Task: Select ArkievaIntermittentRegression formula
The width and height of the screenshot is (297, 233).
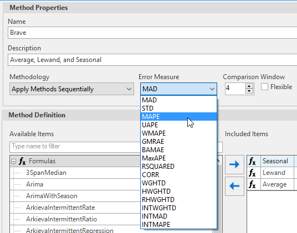Action: [69, 230]
